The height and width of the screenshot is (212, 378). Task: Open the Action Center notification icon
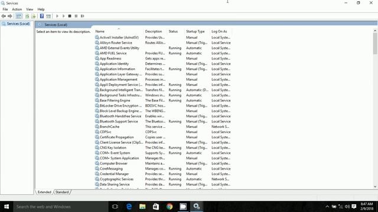(354, 207)
